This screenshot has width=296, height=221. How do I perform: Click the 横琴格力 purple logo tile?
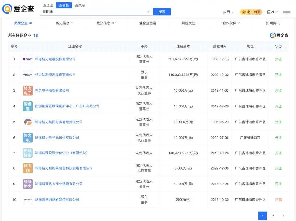click(28, 184)
